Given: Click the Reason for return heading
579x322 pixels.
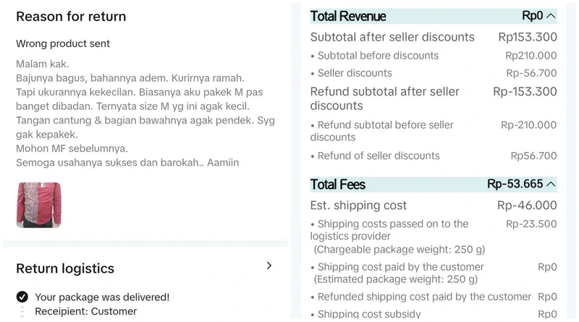Looking at the screenshot, I should [x=71, y=17].
